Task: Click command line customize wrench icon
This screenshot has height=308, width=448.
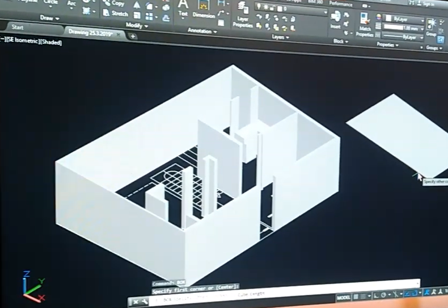Action: (144, 302)
